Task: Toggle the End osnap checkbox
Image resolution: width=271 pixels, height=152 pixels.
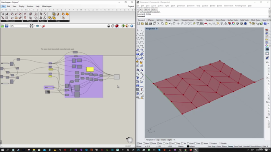Action: [138, 144]
